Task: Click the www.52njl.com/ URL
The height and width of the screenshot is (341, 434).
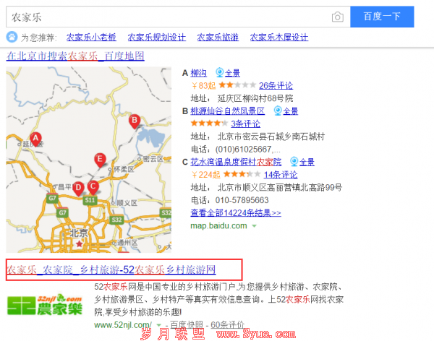Action: [123, 324]
